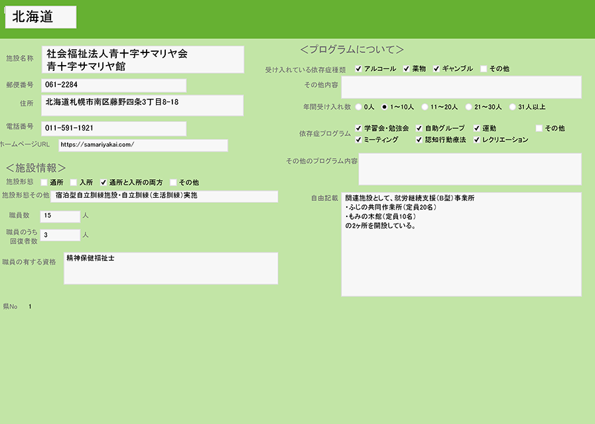Uncheck the 通所と入所の両方 checkbox
The height and width of the screenshot is (424, 595).
click(x=103, y=182)
